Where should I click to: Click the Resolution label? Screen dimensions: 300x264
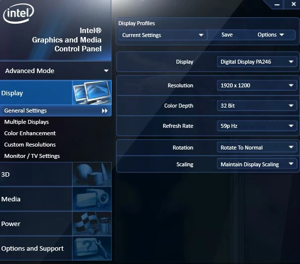[x=180, y=85]
